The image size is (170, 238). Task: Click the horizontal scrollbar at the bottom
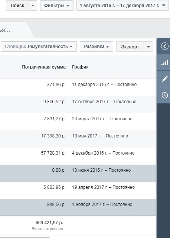point(25,237)
